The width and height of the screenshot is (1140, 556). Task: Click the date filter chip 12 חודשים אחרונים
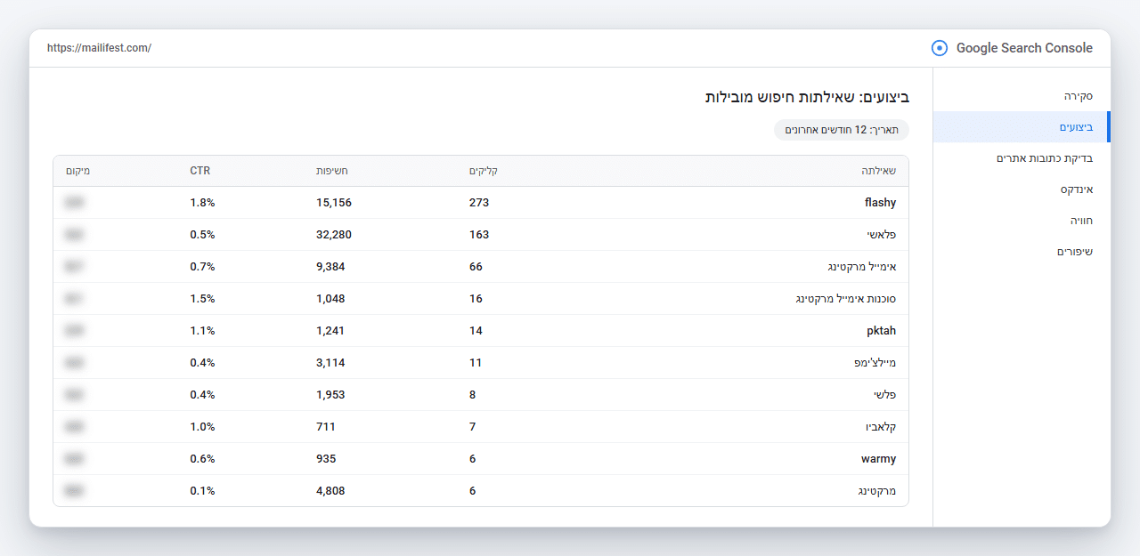842,130
